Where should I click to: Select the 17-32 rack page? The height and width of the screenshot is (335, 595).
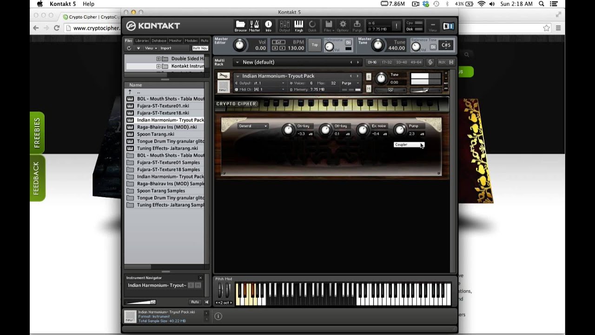(x=387, y=62)
